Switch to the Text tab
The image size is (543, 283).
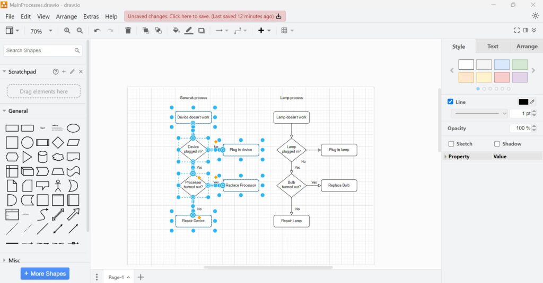coord(493,47)
